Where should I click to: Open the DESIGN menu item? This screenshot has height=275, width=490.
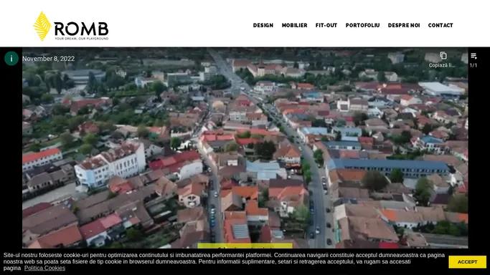coord(263,25)
